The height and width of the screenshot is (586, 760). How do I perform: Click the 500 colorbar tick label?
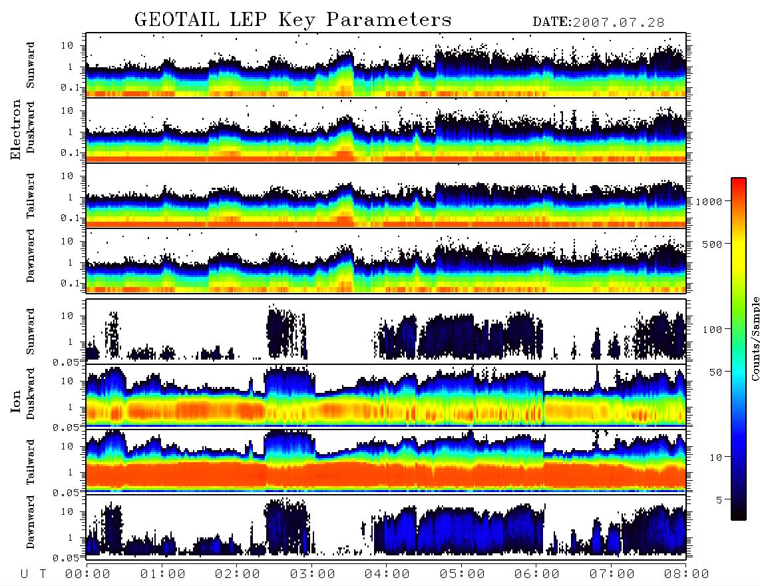coord(713,244)
